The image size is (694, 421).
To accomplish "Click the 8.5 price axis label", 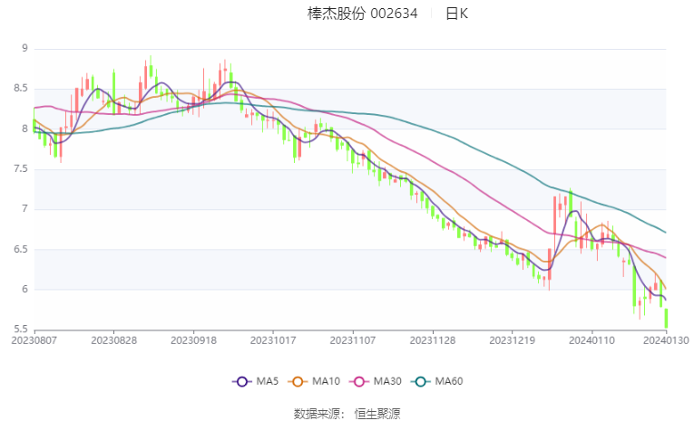I will [x=21, y=89].
